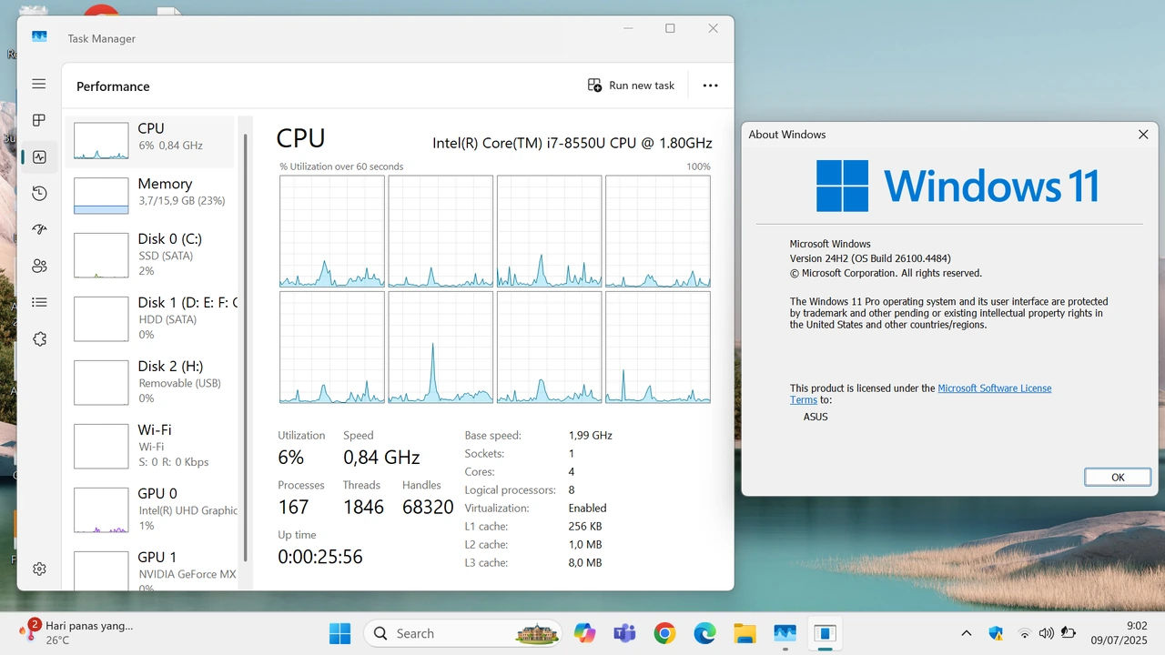Select Disk 1 HDD (SATA) entry
The height and width of the screenshot is (655, 1165).
pyautogui.click(x=150, y=318)
